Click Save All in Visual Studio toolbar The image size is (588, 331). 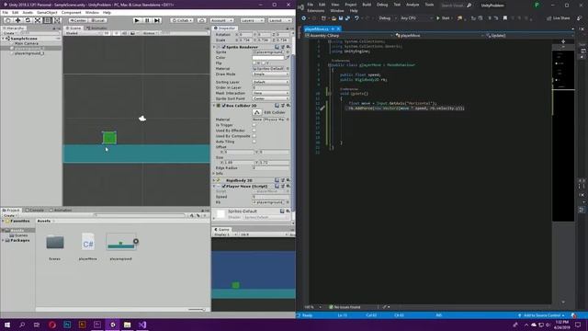tap(347, 18)
